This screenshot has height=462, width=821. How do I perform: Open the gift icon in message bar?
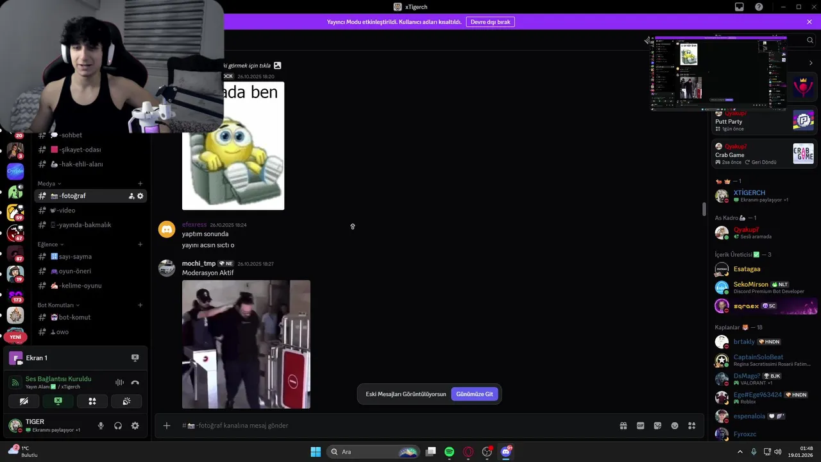point(623,425)
